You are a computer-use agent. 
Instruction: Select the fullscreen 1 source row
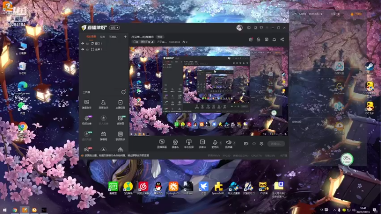click(x=104, y=49)
